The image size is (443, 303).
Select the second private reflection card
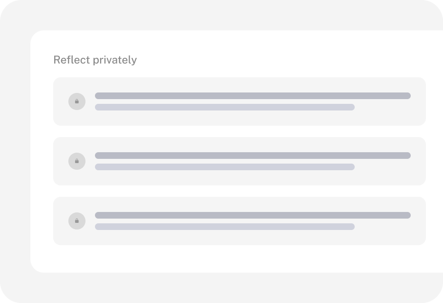[240, 161]
